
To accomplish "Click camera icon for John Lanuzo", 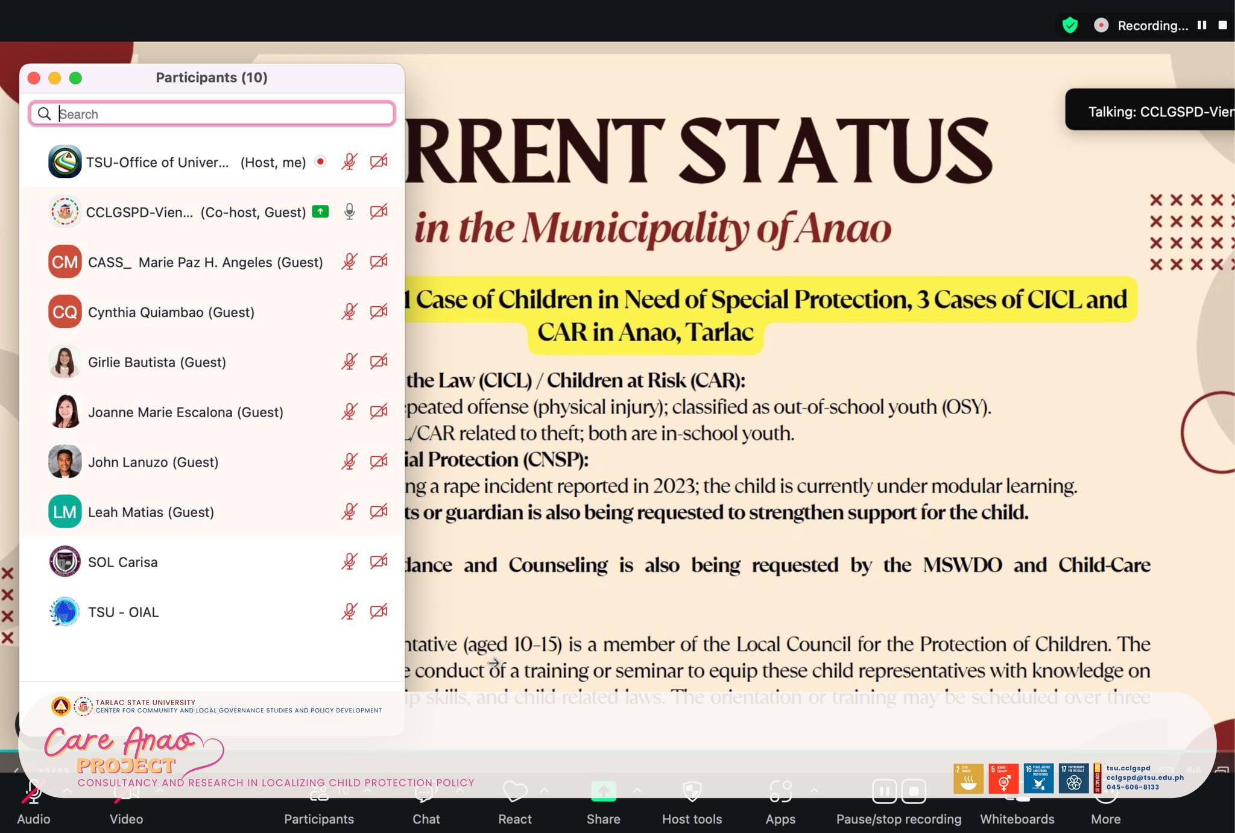I will 379,462.
